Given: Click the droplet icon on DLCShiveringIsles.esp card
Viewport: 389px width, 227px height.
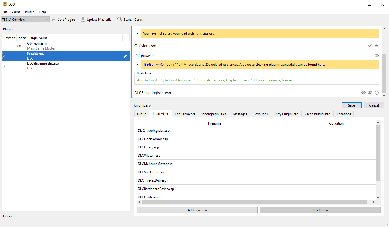Looking at the screenshot, I should (x=377, y=92).
